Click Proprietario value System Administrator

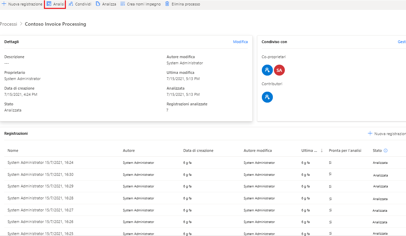pyautogui.click(x=23, y=79)
